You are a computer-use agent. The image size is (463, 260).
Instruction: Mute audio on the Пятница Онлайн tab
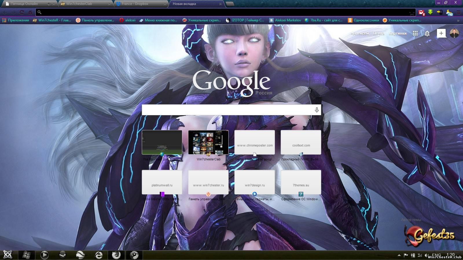click(49, 4)
